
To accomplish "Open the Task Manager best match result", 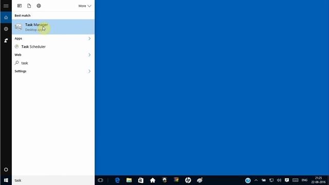I will pos(53,27).
